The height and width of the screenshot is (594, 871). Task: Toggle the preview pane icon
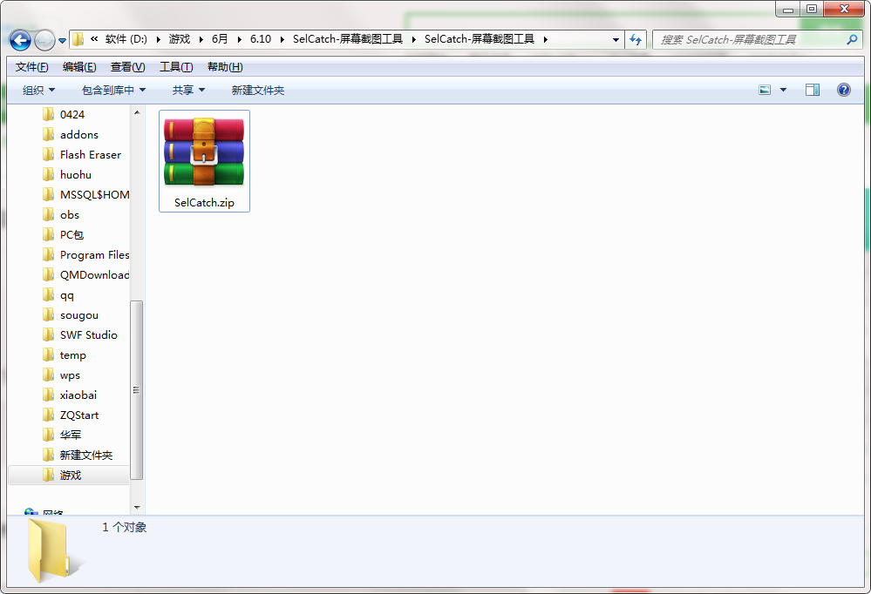click(812, 90)
